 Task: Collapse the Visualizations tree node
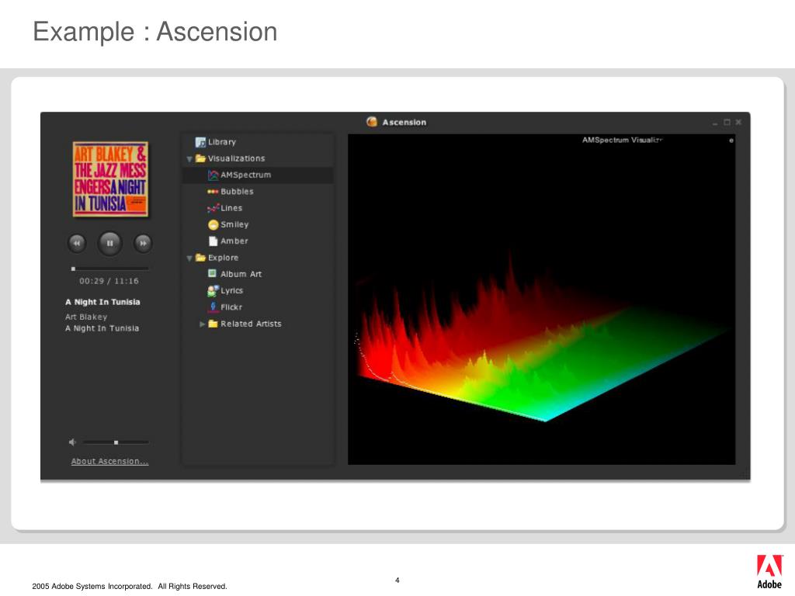pos(189,159)
